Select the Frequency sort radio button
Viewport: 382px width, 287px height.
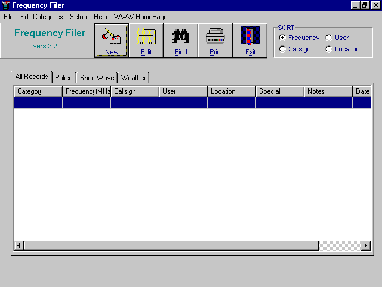click(x=282, y=38)
